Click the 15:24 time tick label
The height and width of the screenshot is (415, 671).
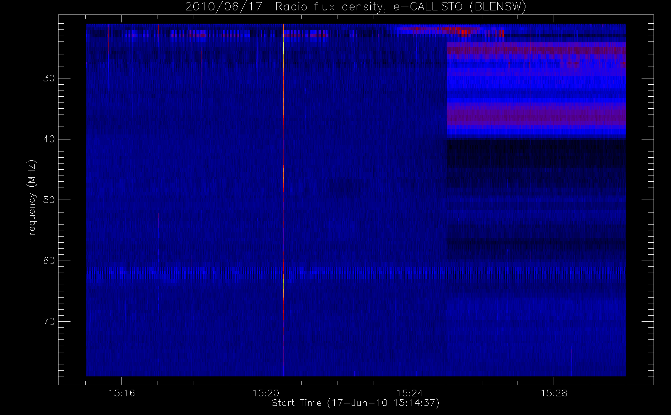[x=410, y=393]
